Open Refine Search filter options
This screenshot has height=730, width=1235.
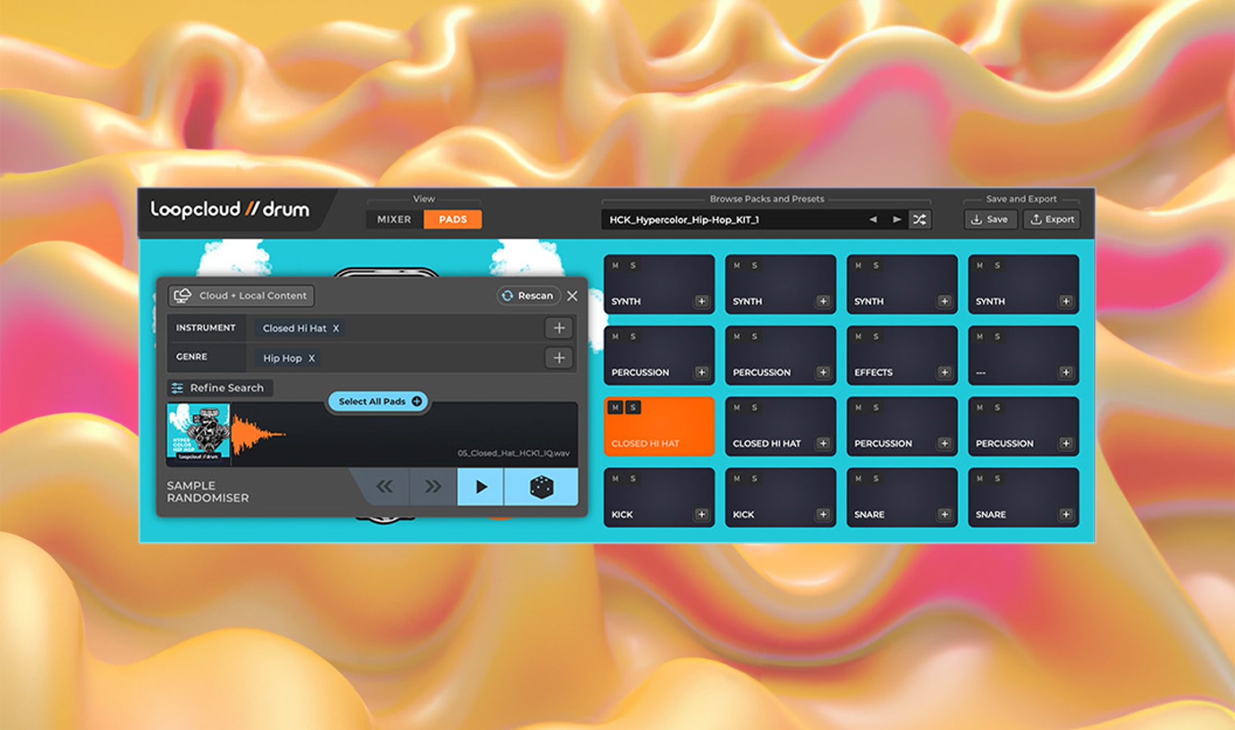219,388
